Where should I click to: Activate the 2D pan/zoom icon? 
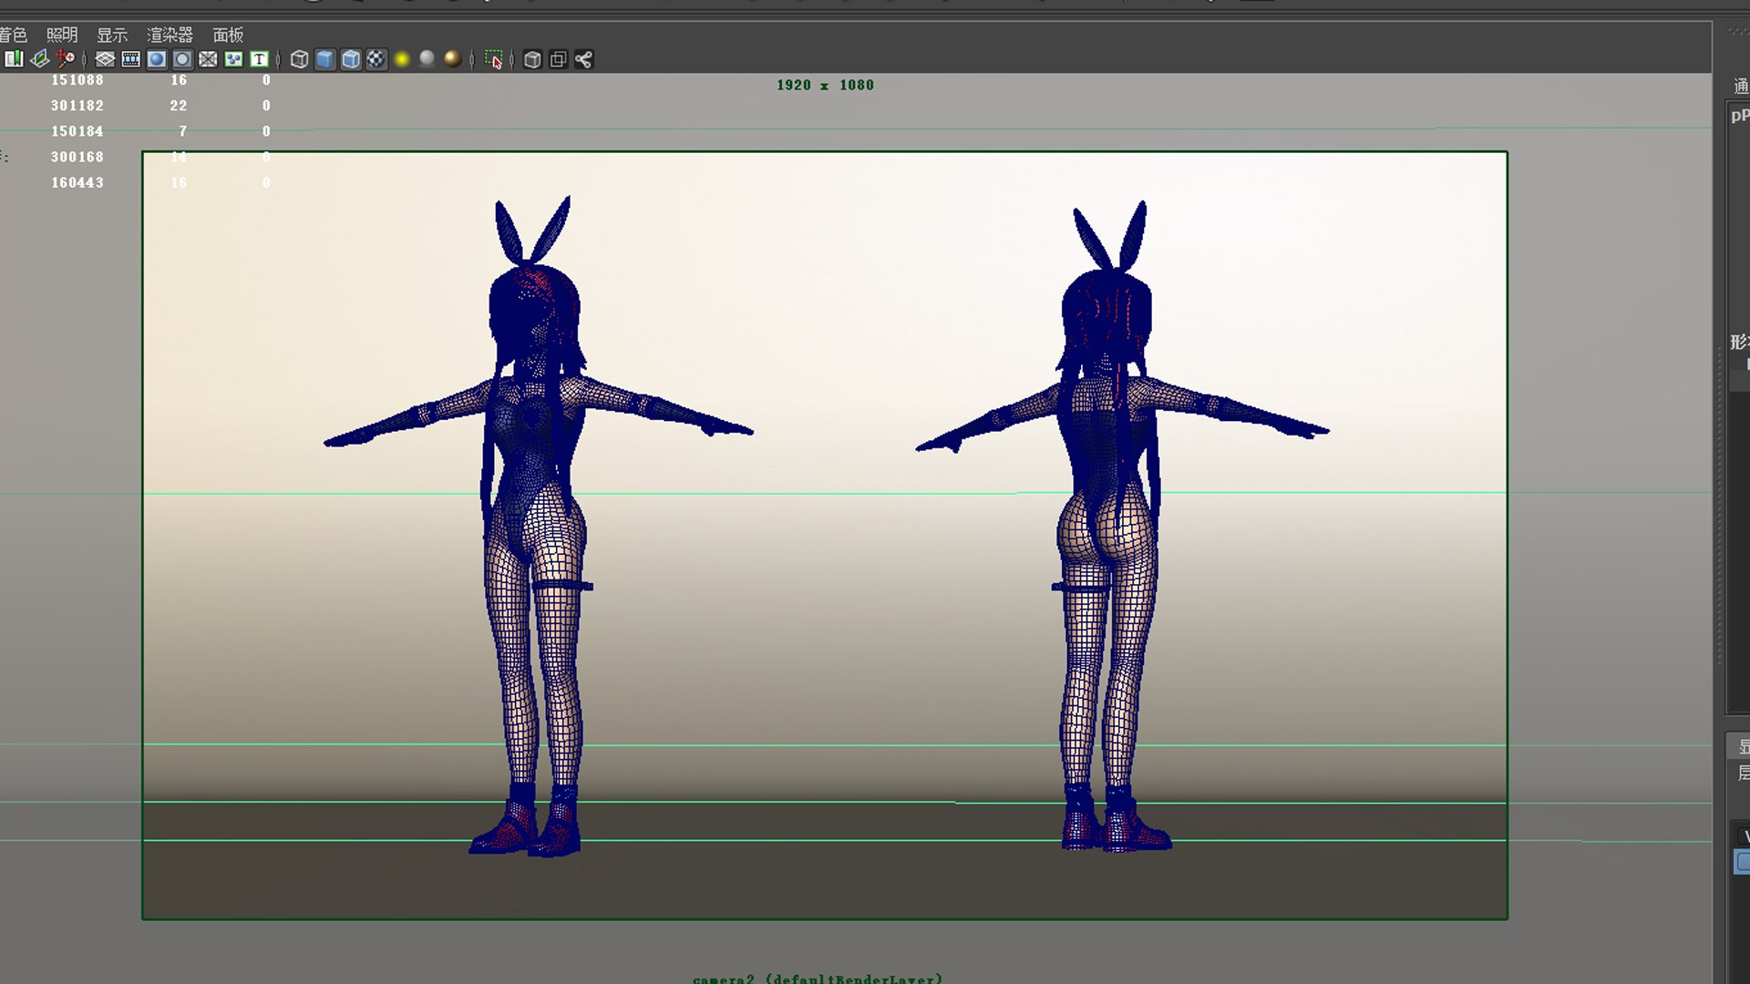click(65, 59)
